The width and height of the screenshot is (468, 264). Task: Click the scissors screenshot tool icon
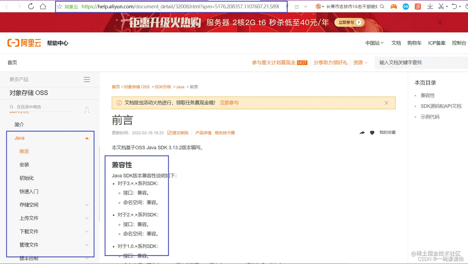pyautogui.click(x=441, y=6)
